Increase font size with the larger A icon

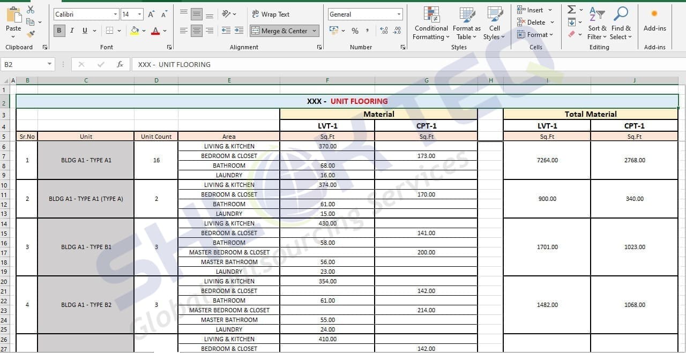[151, 14]
